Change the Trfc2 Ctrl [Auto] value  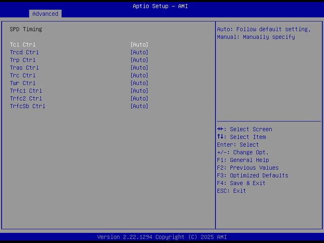click(x=139, y=98)
